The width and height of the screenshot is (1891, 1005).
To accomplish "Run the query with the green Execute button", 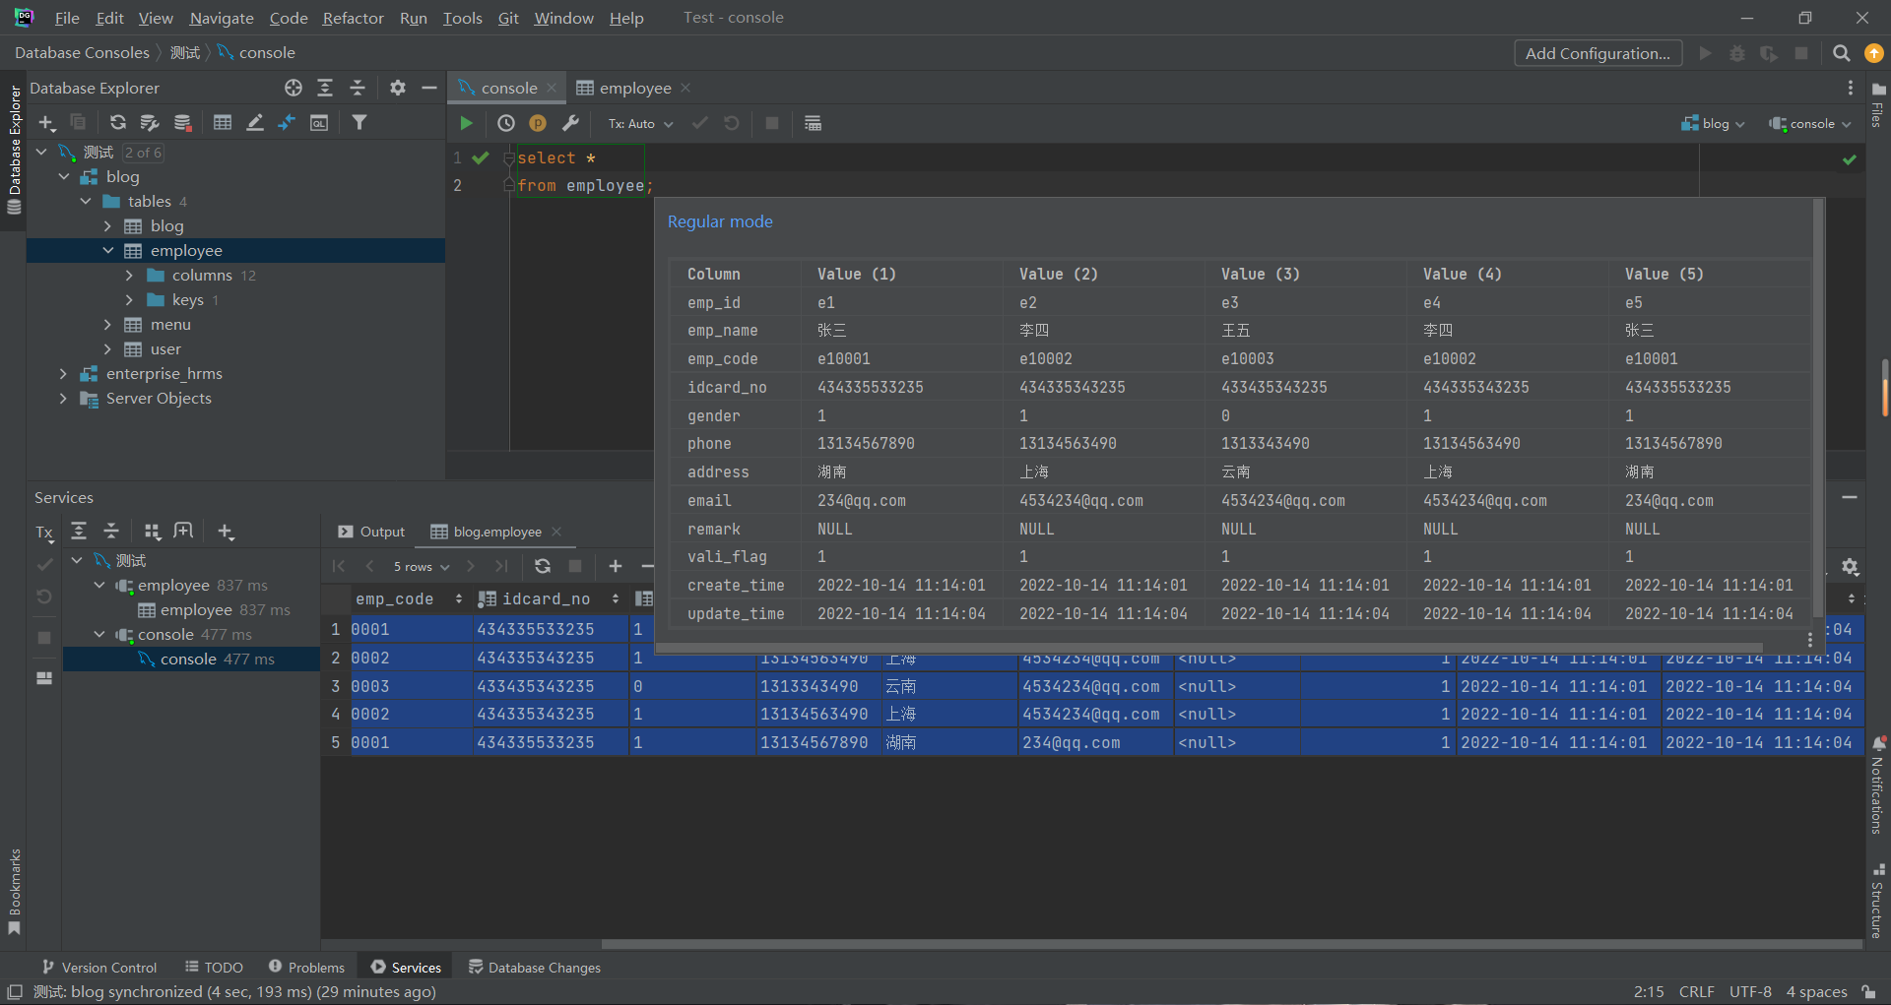I will 466,123.
